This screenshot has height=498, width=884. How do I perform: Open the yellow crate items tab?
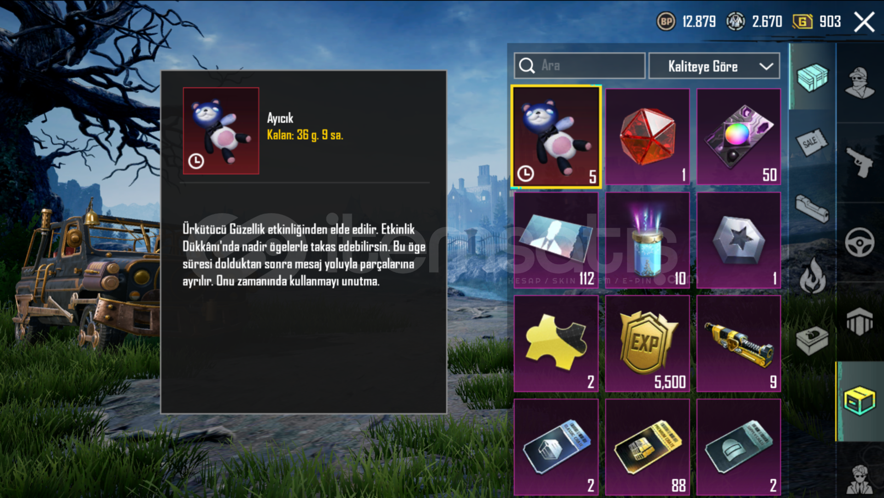point(860,401)
